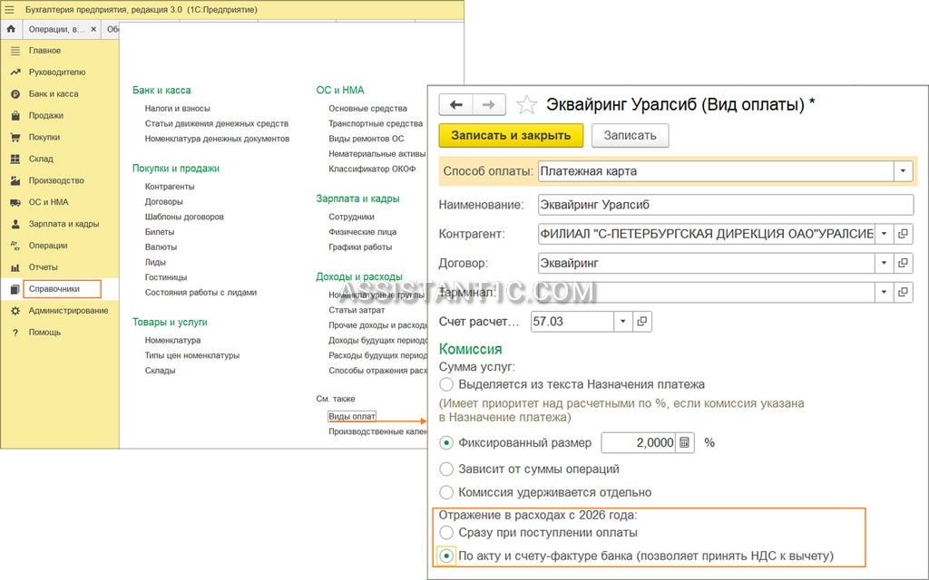Open Банк и касса sidebar section

click(x=54, y=93)
